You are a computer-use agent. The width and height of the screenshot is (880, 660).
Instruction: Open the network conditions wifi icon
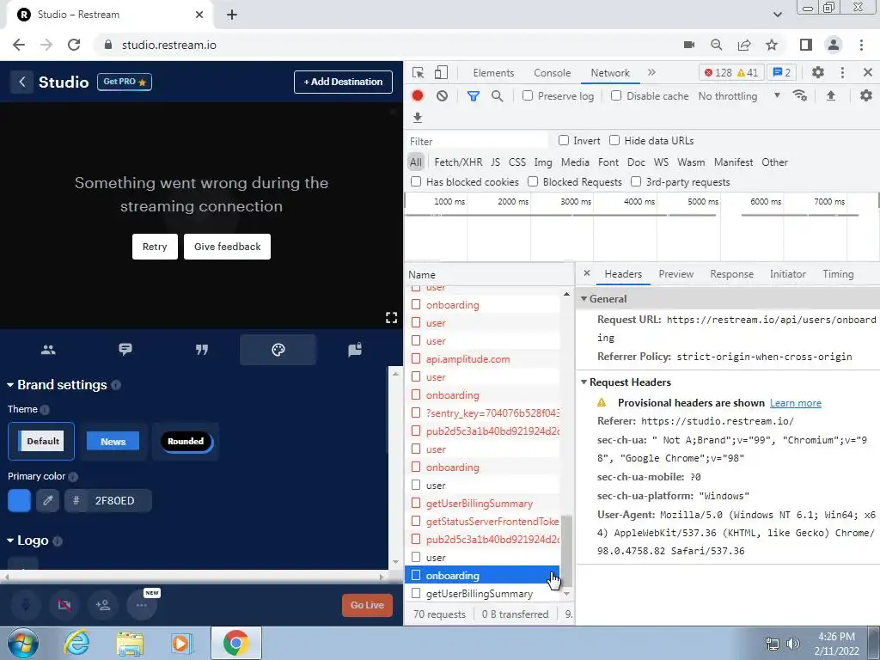(x=800, y=96)
